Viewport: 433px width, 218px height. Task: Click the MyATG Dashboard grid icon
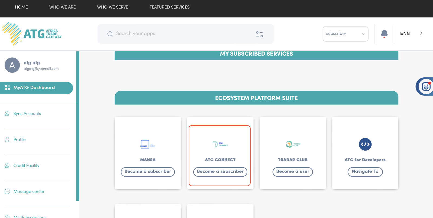(7, 87)
